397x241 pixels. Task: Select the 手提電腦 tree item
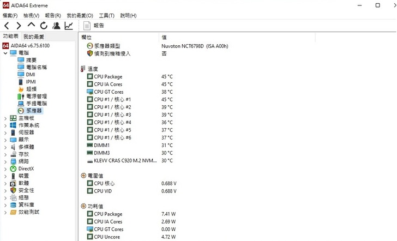[37, 103]
